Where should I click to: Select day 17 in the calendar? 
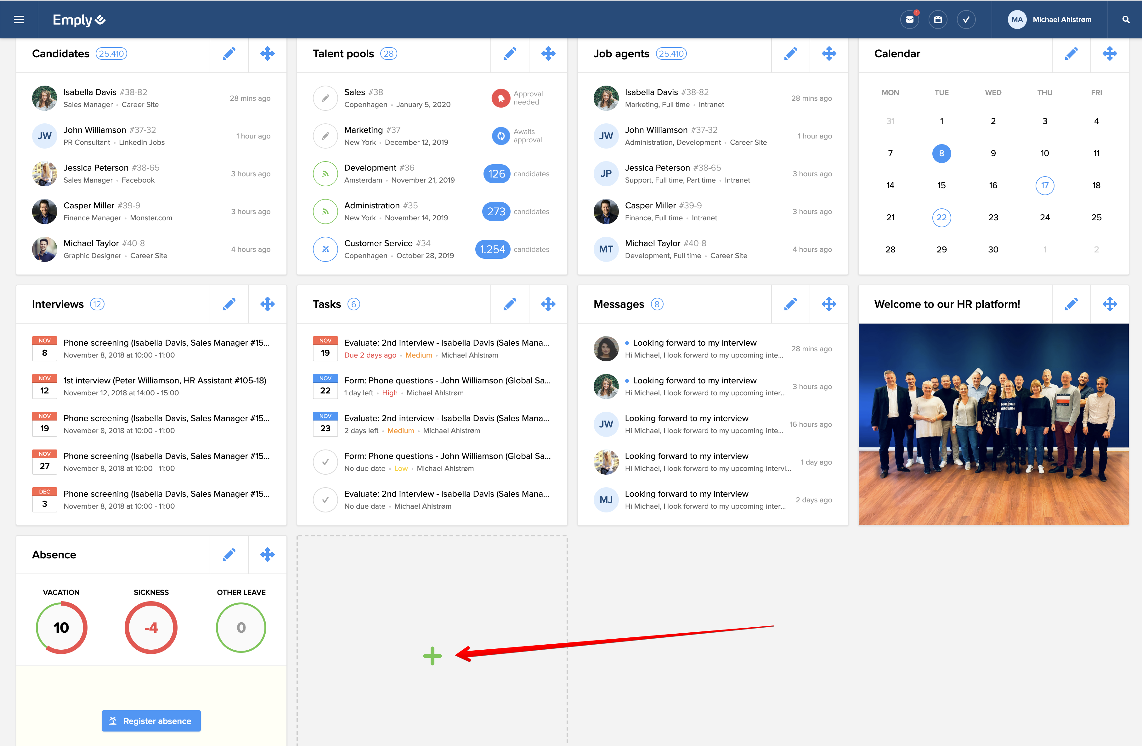click(1045, 186)
